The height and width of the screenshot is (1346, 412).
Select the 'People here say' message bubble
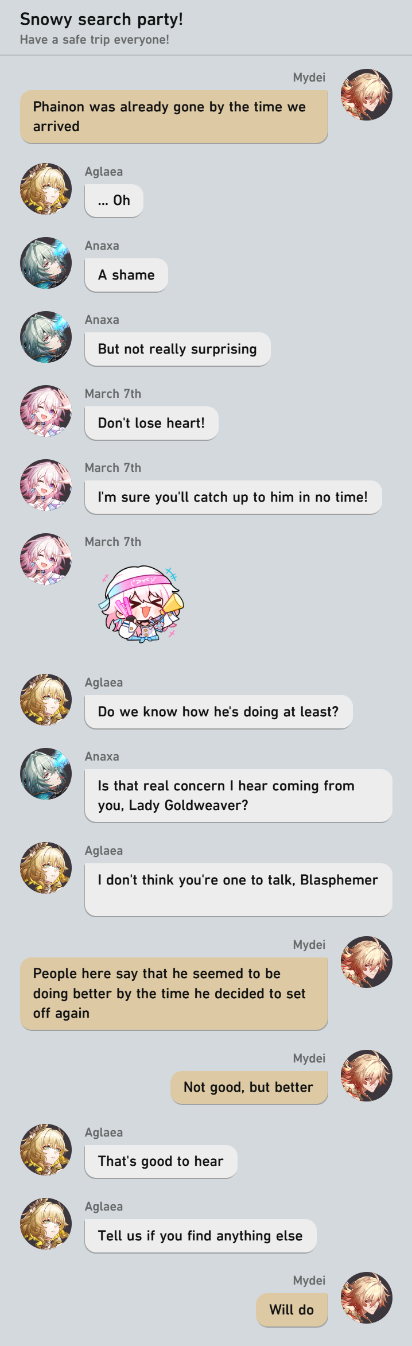point(174,994)
